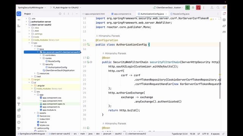Click the green Rerun application button

(188, 8)
